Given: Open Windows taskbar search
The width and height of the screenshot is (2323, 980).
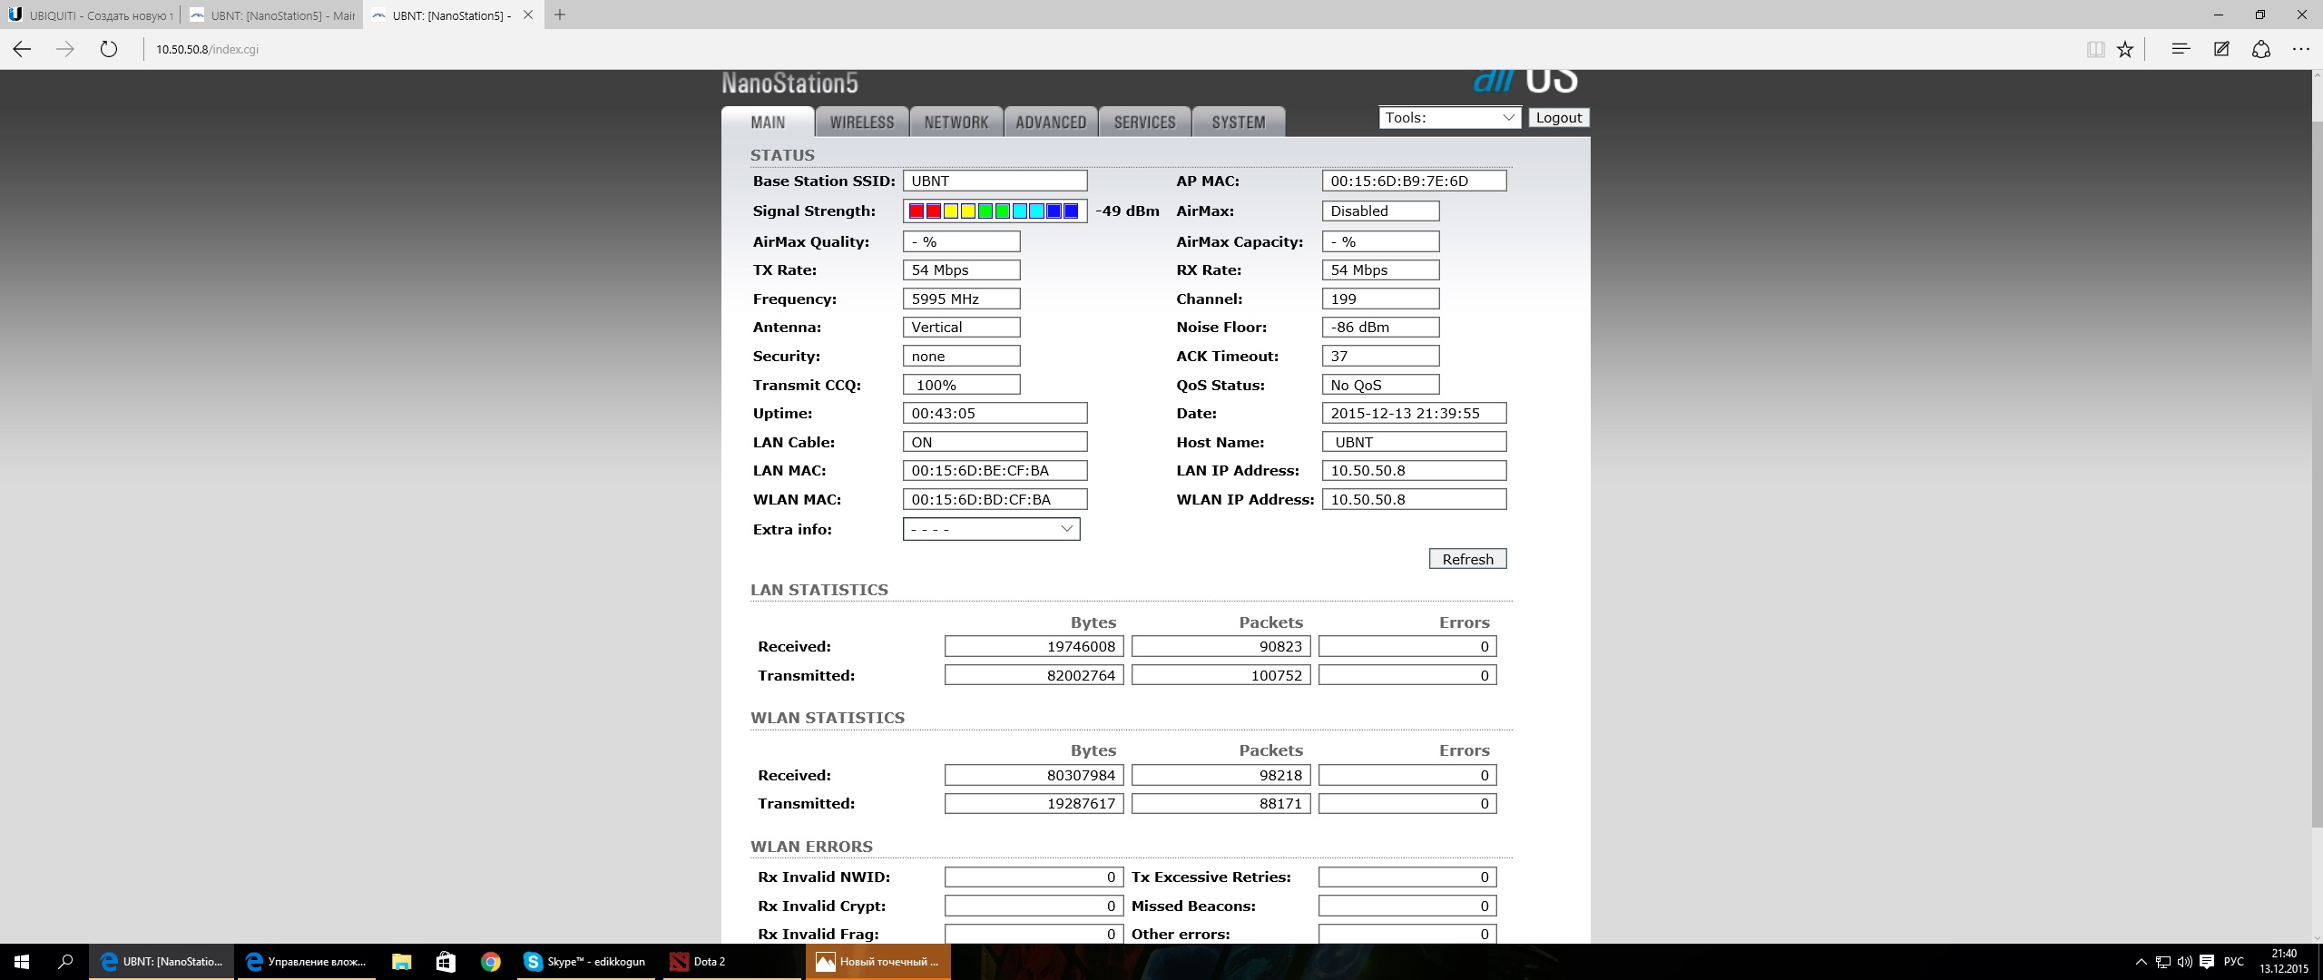Looking at the screenshot, I should 65,962.
